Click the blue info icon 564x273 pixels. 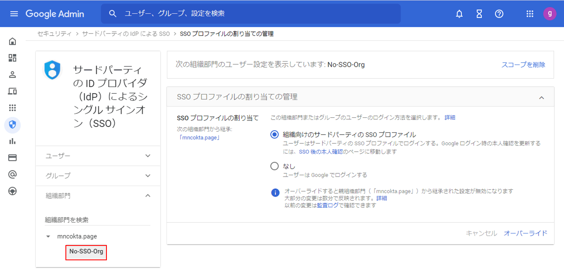point(275,193)
